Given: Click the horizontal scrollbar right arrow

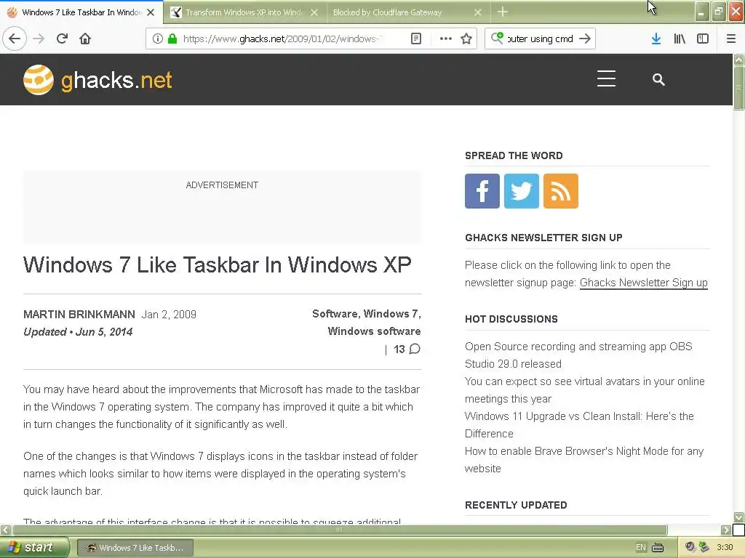Looking at the screenshot, I should tap(726, 530).
